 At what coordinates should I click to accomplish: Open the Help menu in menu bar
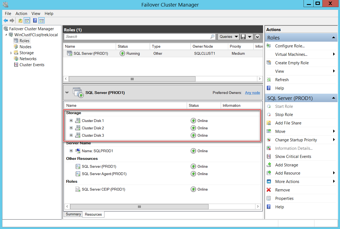[x=49, y=13]
